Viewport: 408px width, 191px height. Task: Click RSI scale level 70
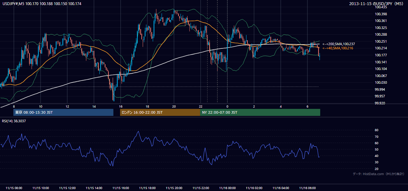(376, 137)
